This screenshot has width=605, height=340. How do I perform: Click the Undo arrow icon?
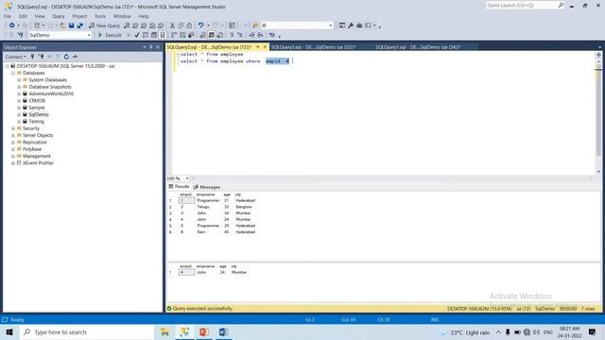pos(200,25)
